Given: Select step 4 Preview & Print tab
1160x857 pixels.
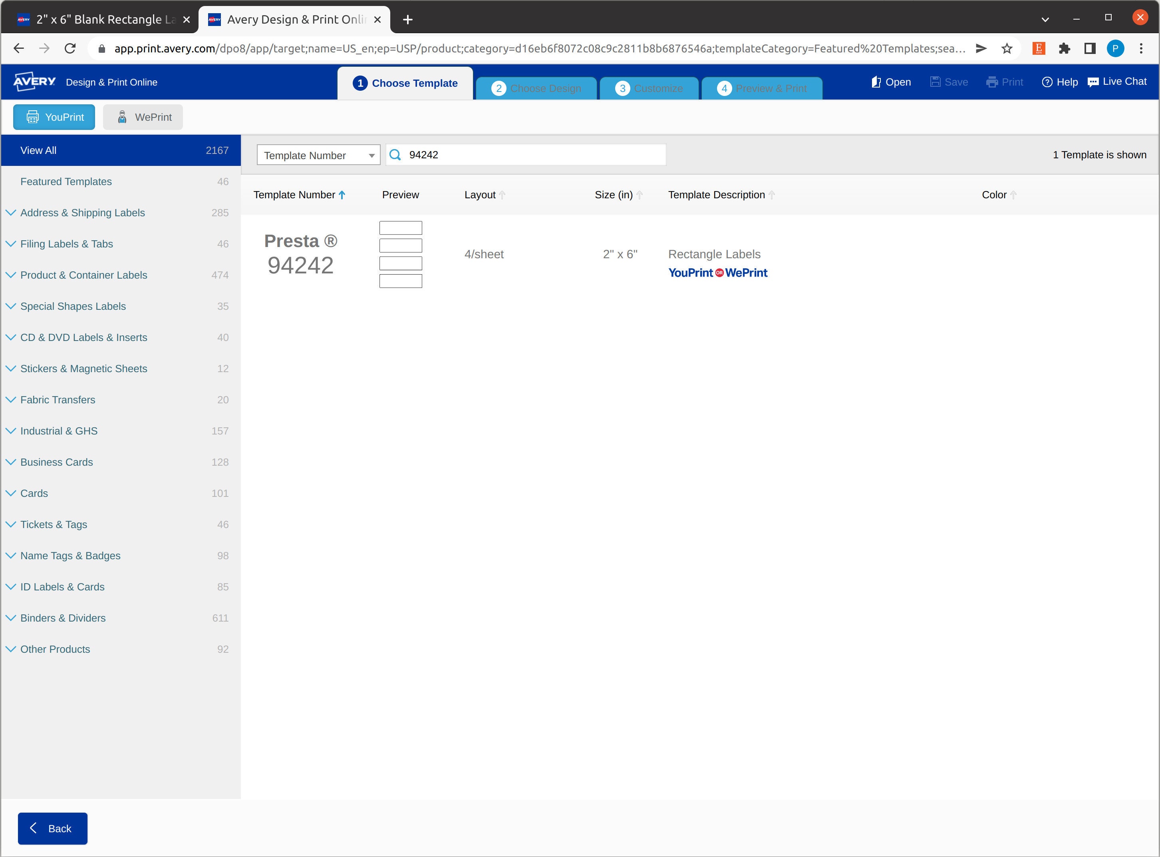Looking at the screenshot, I should click(x=762, y=88).
